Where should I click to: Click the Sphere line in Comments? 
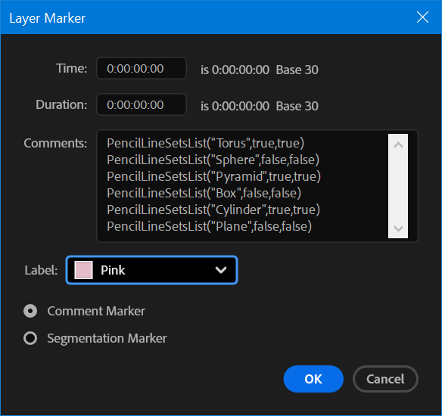coord(213,160)
